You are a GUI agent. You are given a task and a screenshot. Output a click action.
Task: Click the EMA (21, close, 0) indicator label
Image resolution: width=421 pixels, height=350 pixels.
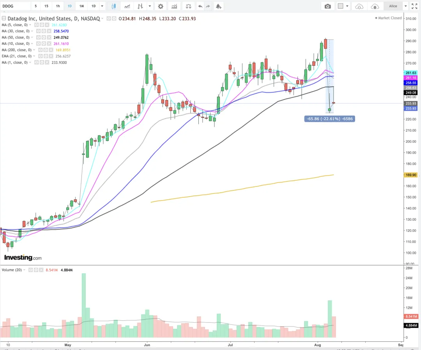(17, 56)
